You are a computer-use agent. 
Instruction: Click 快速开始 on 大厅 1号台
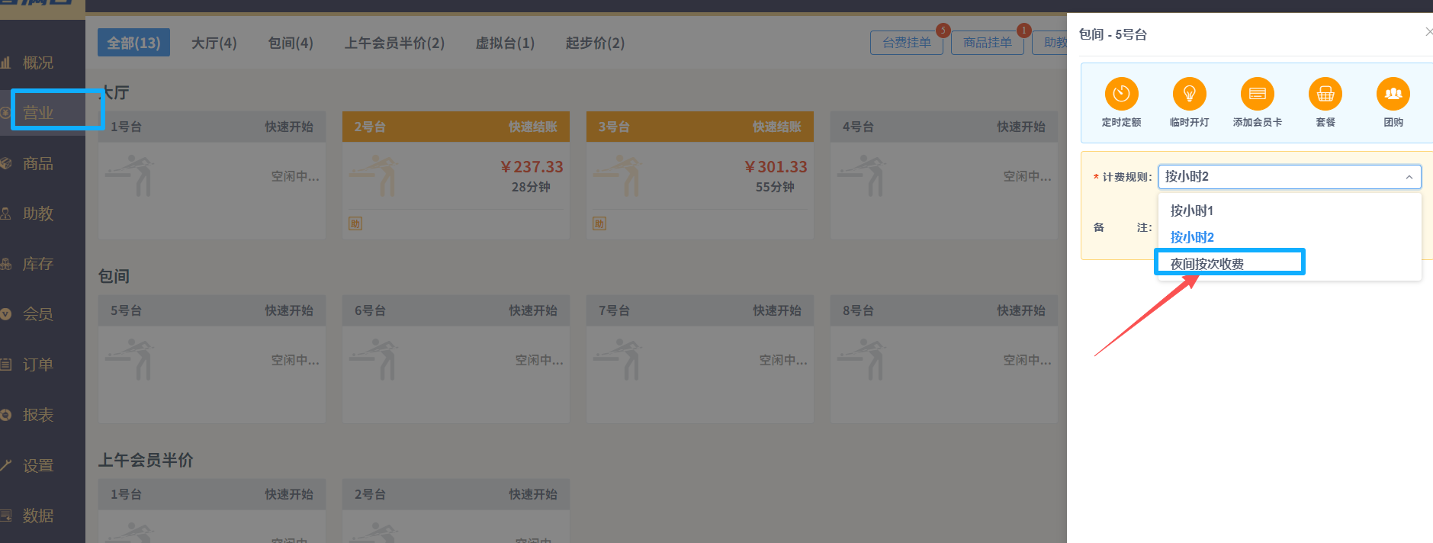click(289, 127)
